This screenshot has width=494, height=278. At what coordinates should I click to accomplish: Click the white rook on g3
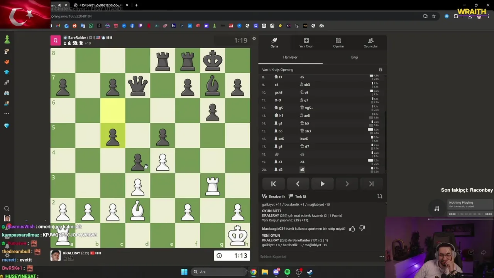pyautogui.click(x=213, y=186)
